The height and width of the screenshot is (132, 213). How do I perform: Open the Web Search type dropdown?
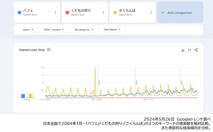click(112, 29)
